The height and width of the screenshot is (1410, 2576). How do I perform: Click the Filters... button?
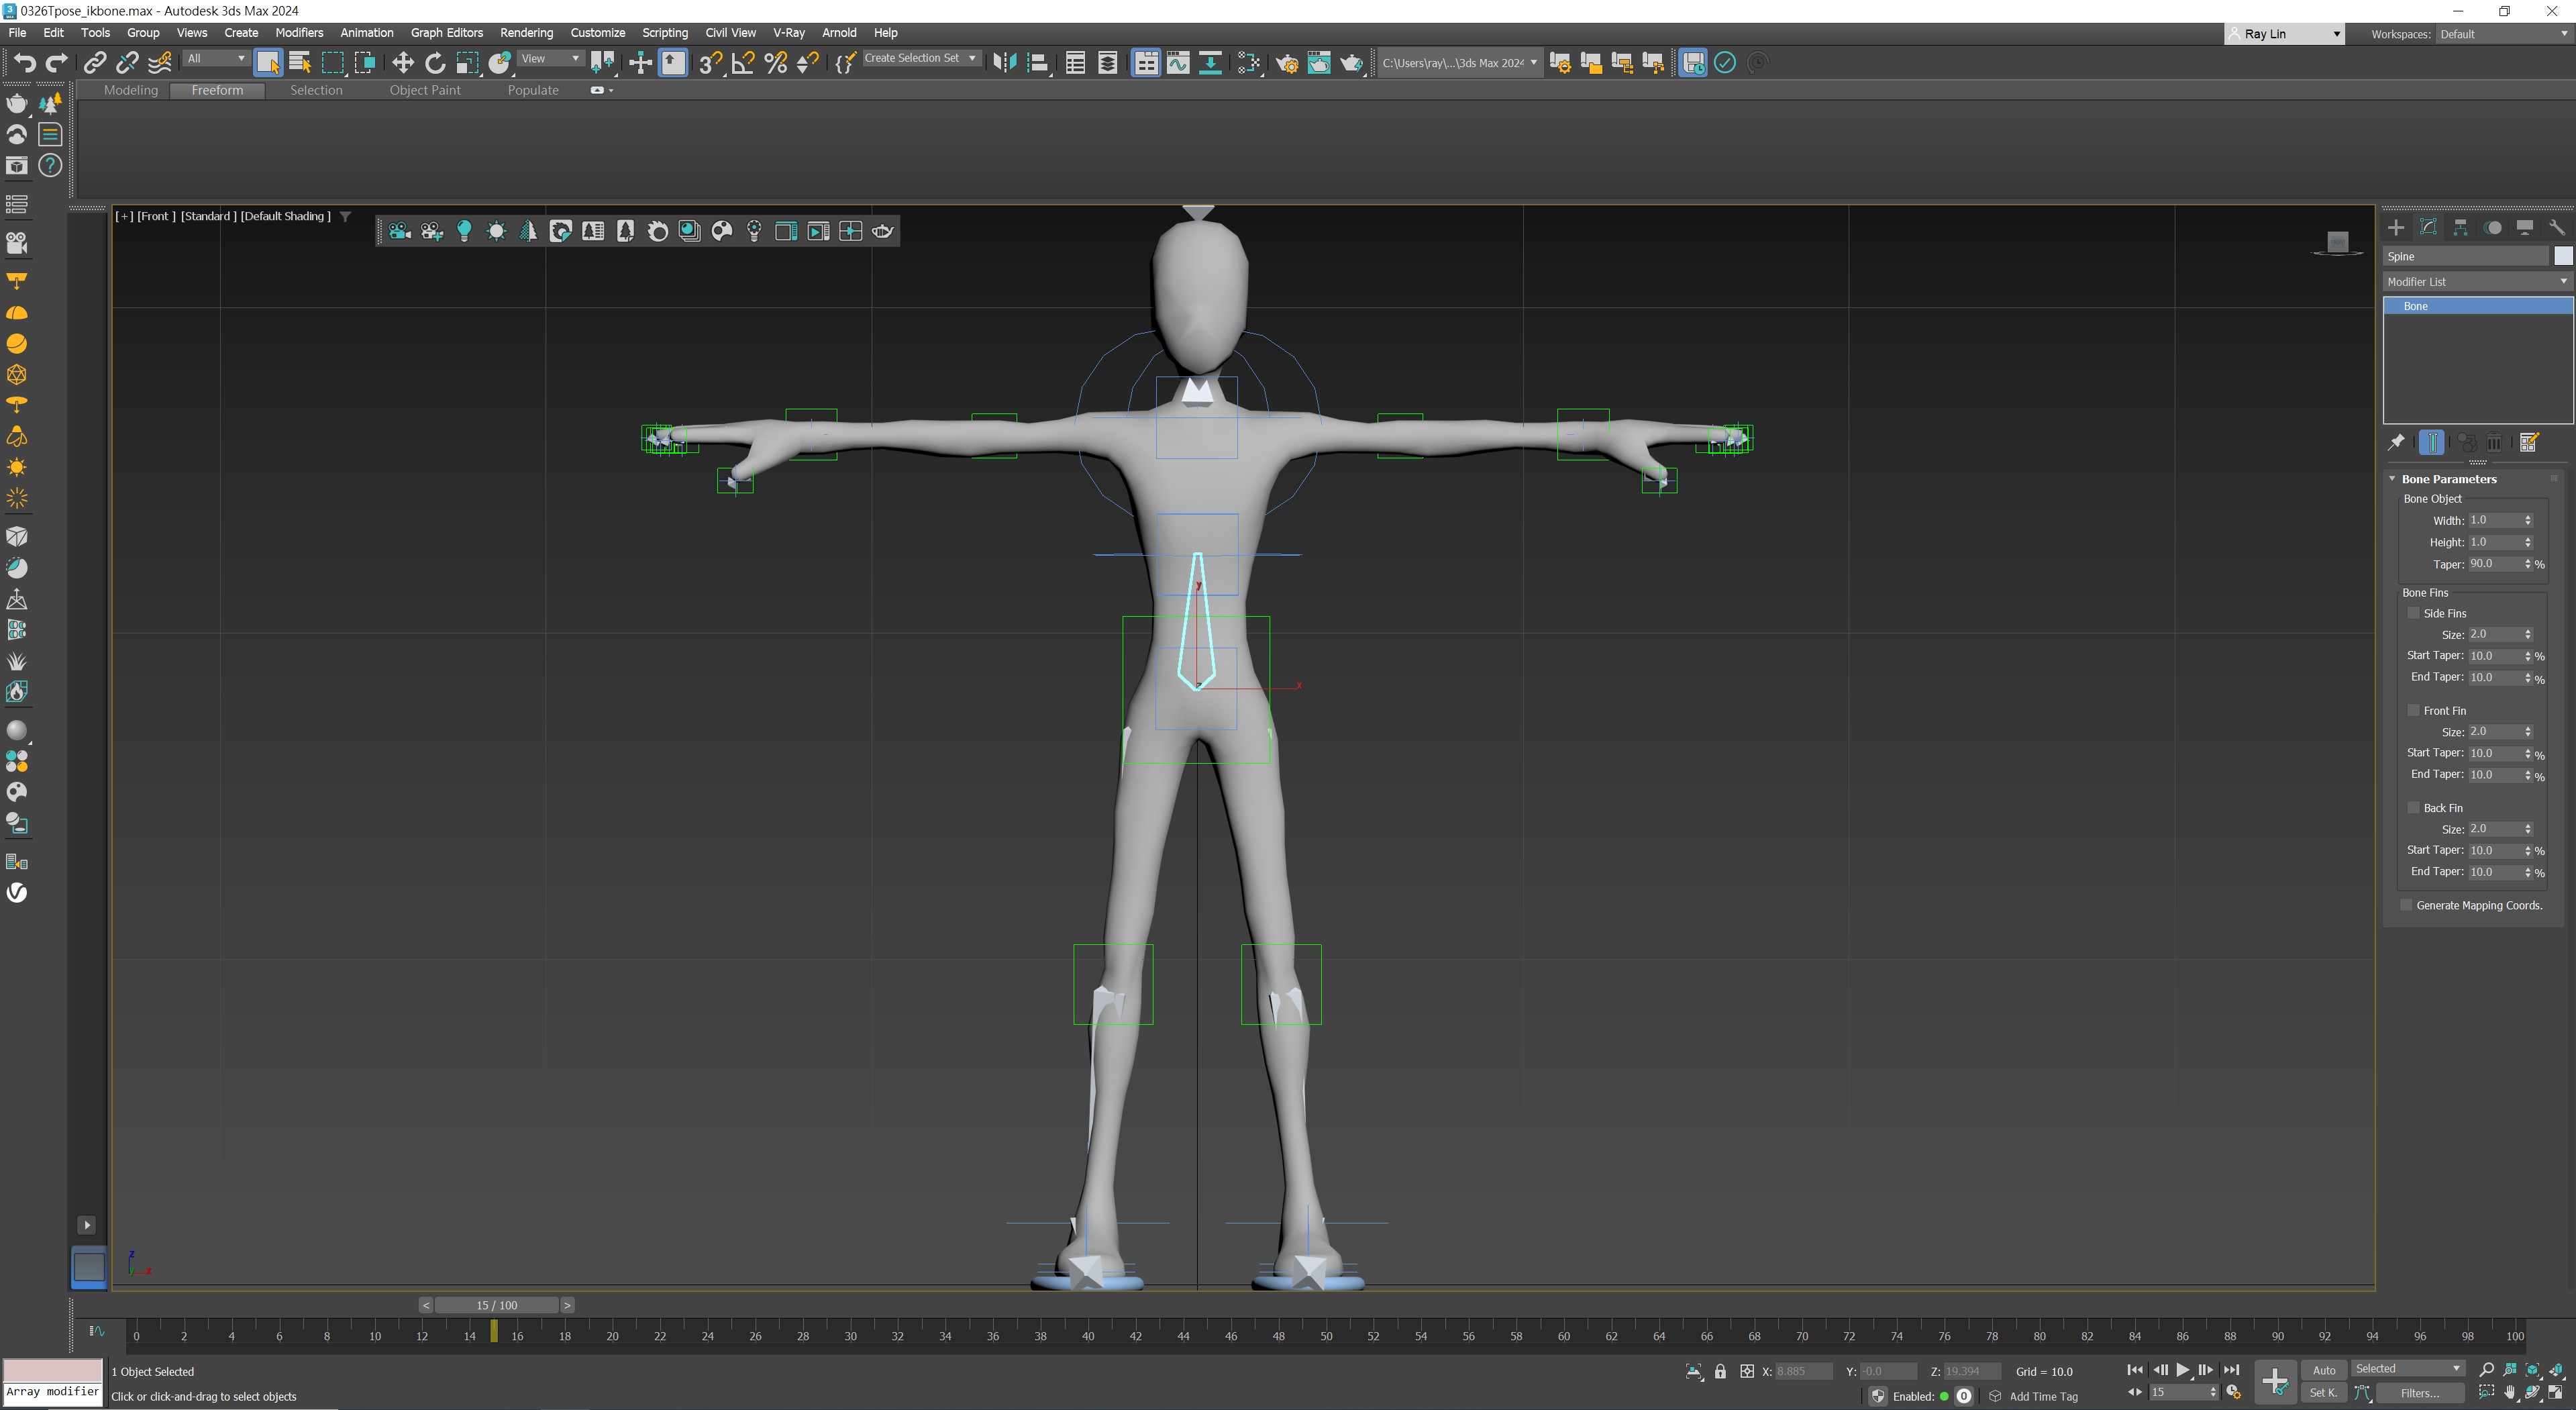point(2419,1393)
